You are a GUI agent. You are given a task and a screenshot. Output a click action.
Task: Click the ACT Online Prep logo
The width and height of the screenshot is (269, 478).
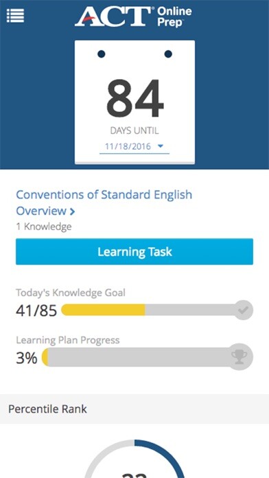pos(133,16)
